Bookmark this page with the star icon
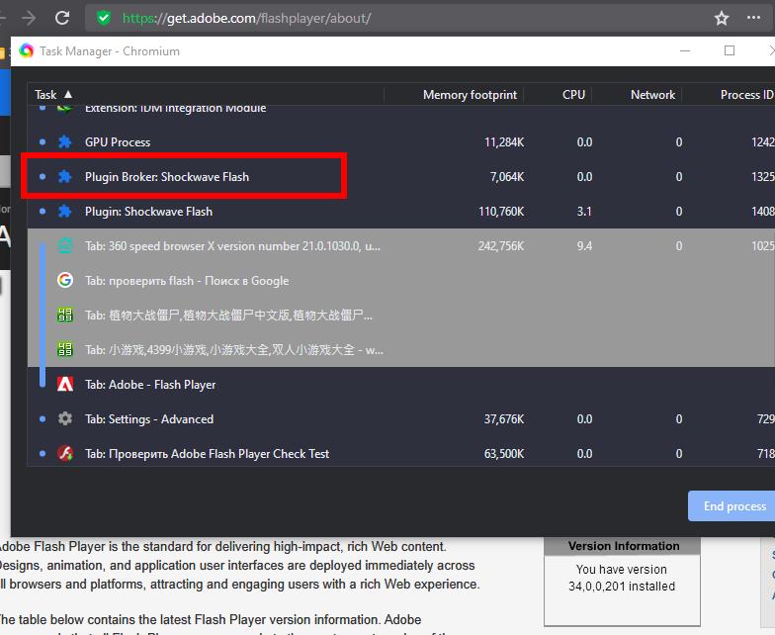This screenshot has width=775, height=635. coord(722,18)
